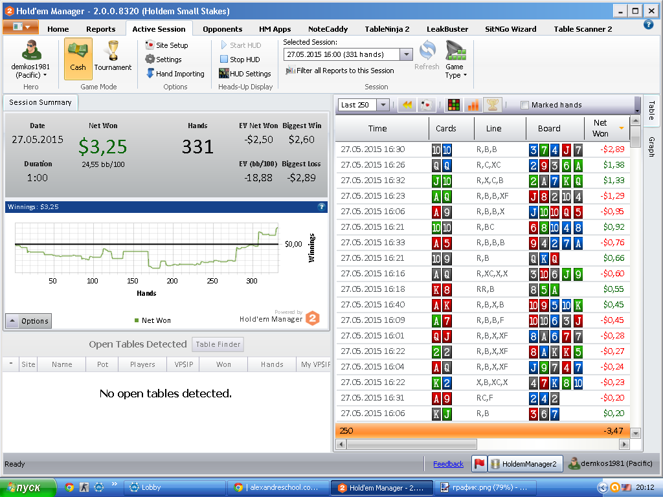Click vertical scrollbar down arrow
663x497 pixels.
point(635,433)
